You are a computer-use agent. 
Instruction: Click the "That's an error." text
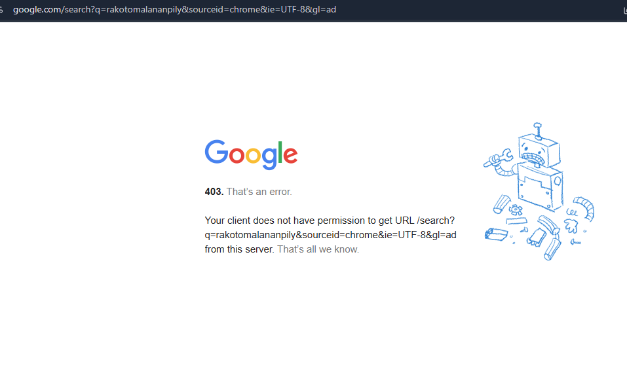259,192
